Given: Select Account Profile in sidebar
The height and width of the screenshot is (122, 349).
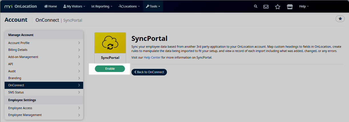Looking at the screenshot, I should pyautogui.click(x=44, y=43).
